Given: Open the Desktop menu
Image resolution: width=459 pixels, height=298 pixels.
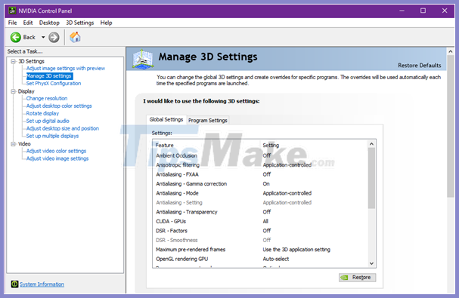Looking at the screenshot, I should point(49,23).
